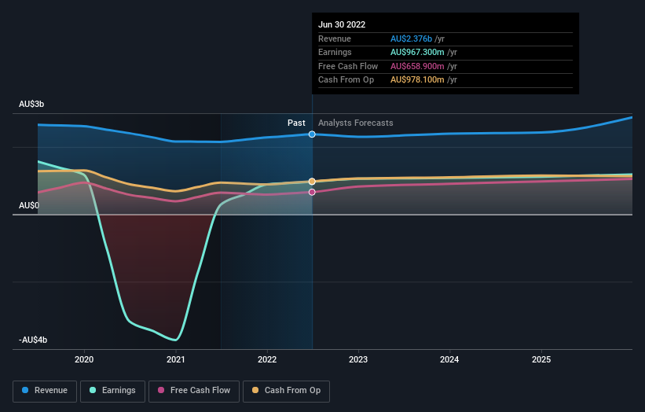
Task: Select the 2022 x-axis label
Action: (x=267, y=359)
